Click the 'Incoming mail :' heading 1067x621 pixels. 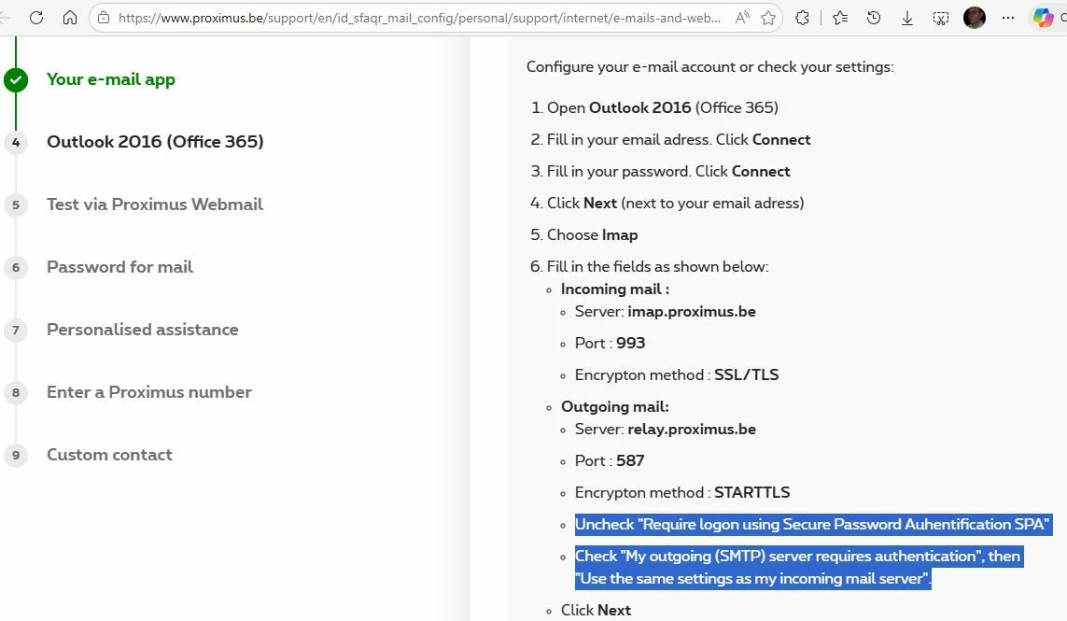tap(615, 289)
